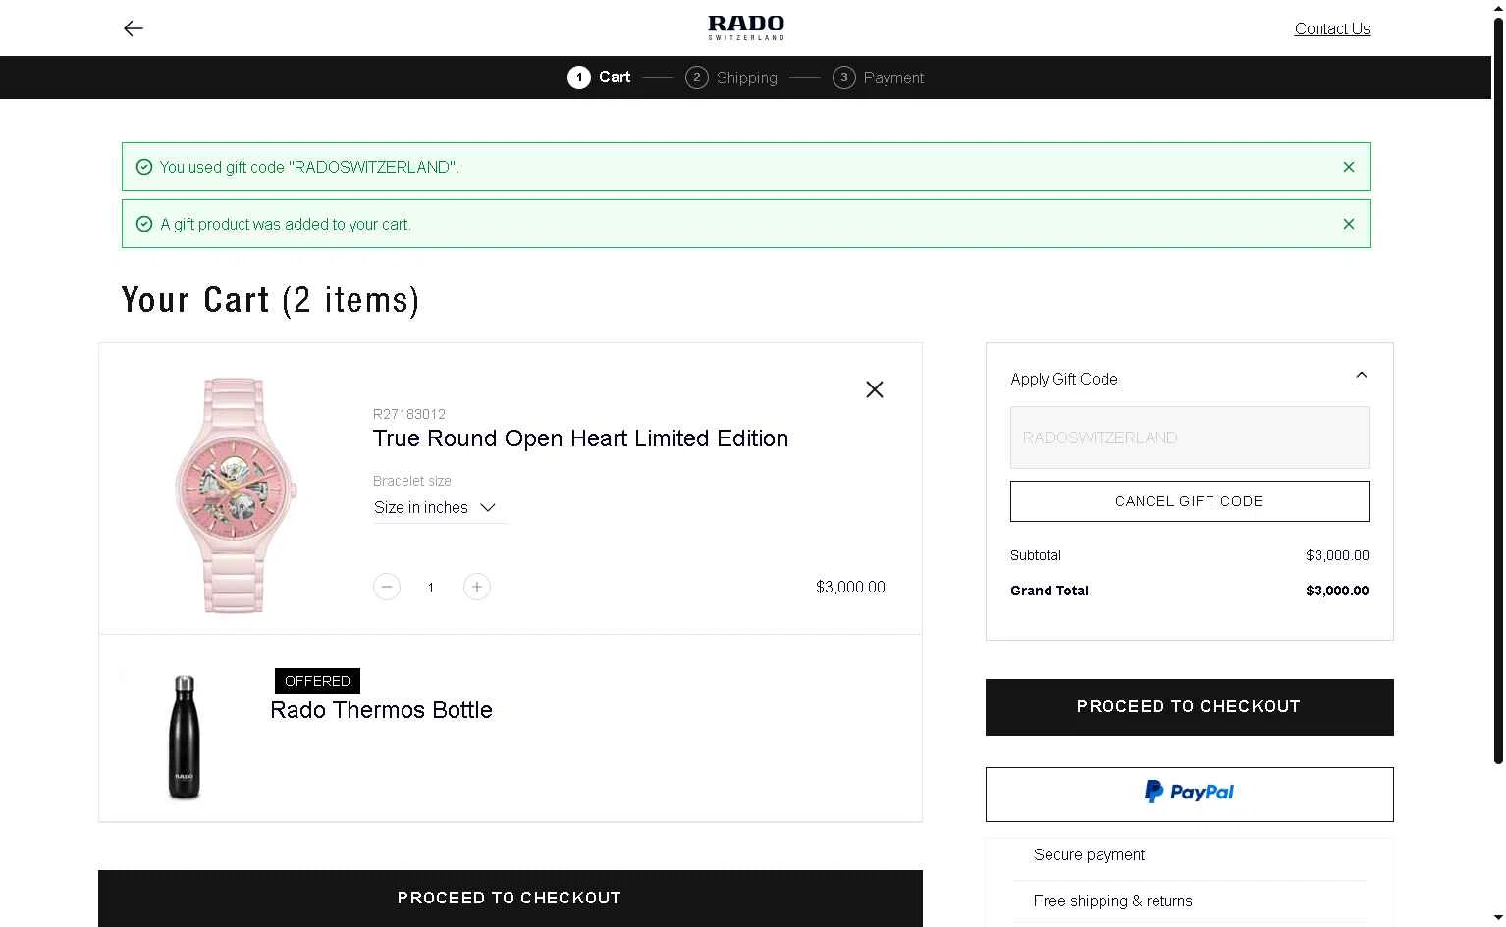Cancel the applied gift code
The image size is (1506, 927).
coord(1190,501)
